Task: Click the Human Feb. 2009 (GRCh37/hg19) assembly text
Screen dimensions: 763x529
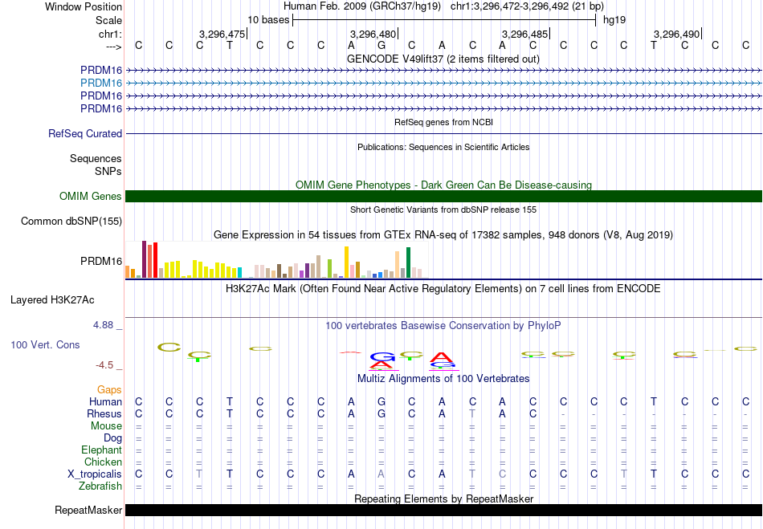Action: [x=362, y=6]
